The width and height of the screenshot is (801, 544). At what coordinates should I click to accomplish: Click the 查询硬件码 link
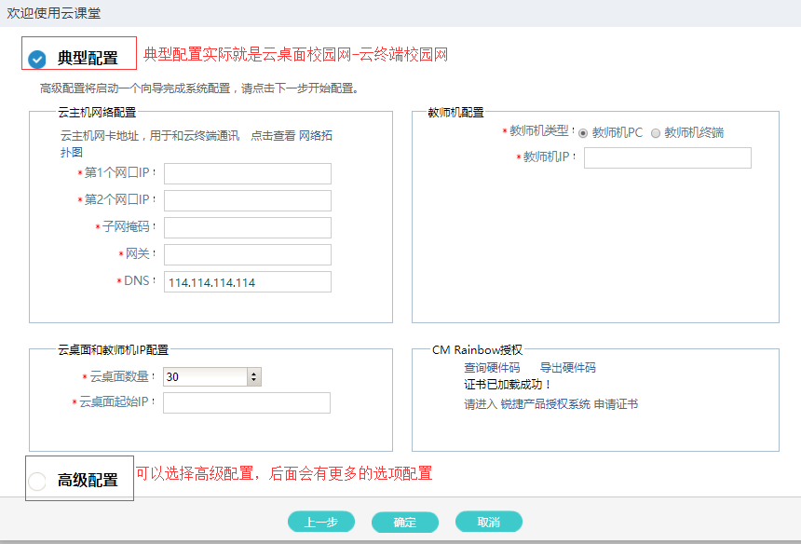[492, 368]
